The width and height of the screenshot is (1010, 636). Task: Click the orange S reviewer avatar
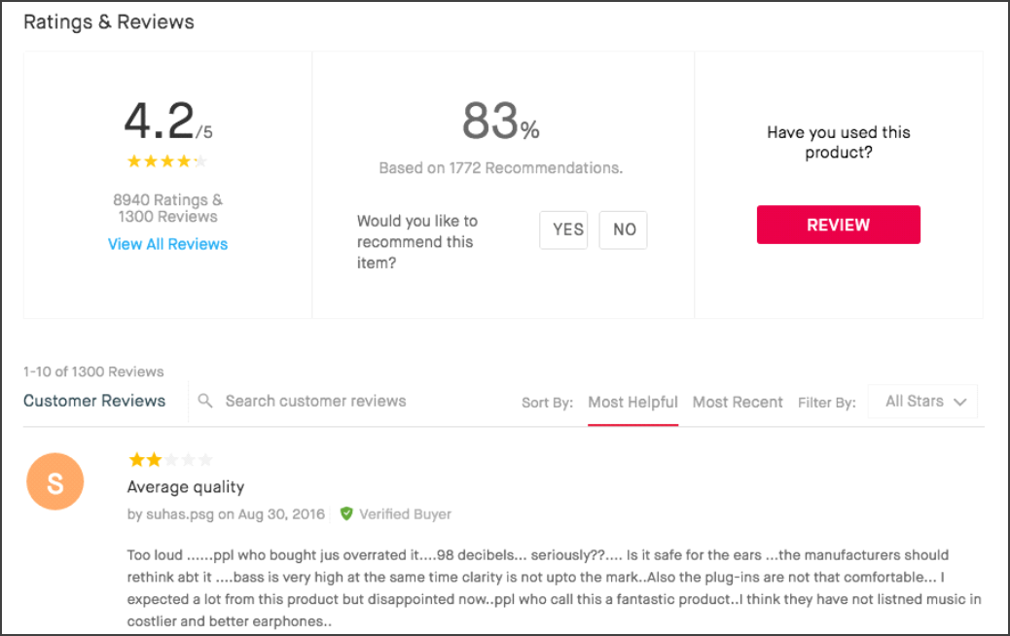(x=55, y=481)
